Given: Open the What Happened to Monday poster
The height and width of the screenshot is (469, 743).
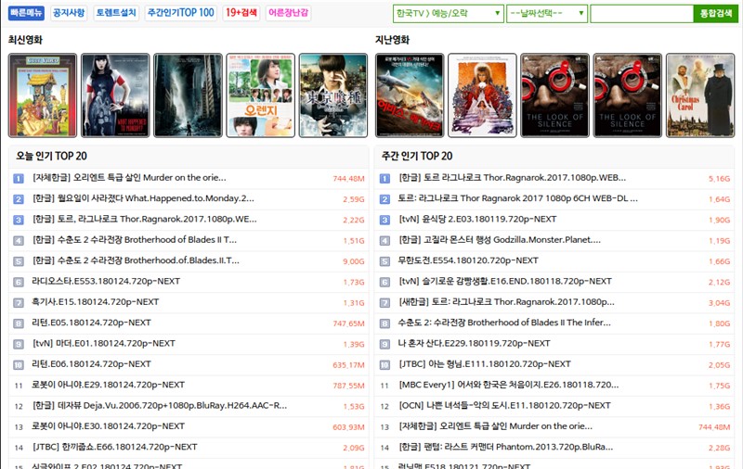Looking at the screenshot, I should click(115, 95).
